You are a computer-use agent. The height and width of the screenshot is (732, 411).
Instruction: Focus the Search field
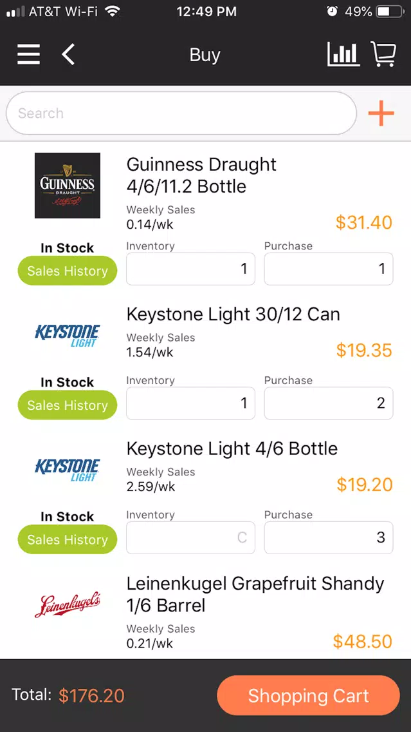click(181, 113)
